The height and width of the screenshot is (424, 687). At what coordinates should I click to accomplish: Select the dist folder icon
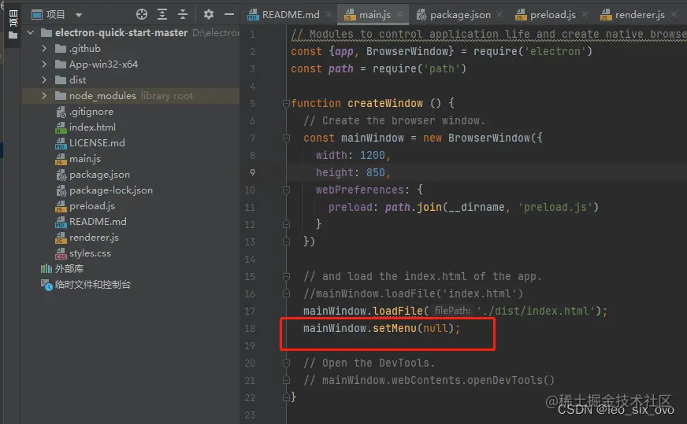(61, 80)
